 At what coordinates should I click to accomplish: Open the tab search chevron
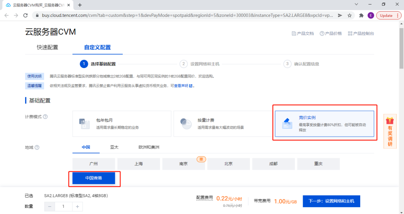[x=356, y=4]
